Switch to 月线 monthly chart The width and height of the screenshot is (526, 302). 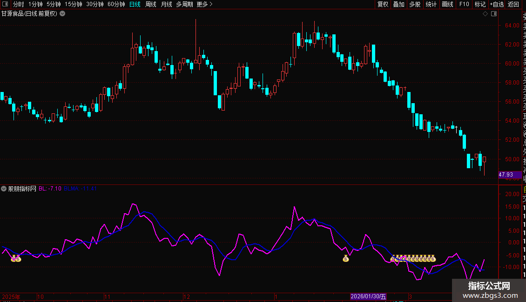pos(166,4)
